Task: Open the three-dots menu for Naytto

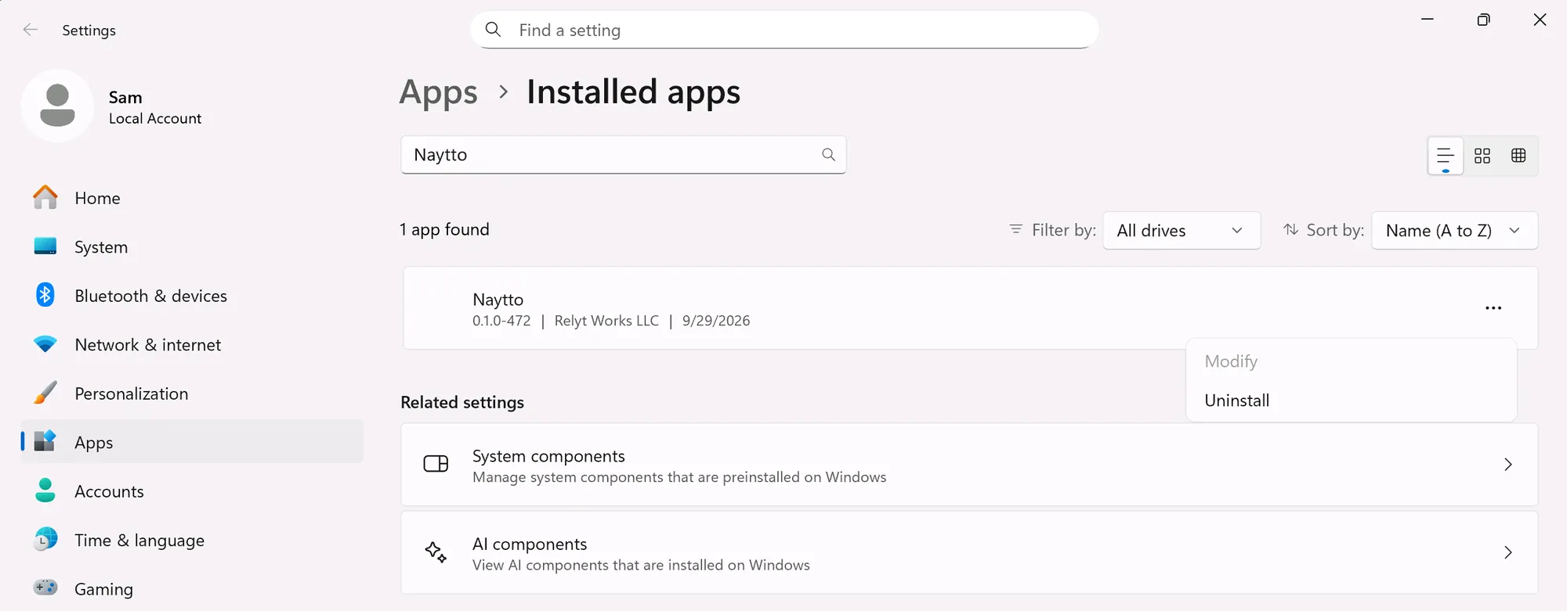Action: point(1493,308)
